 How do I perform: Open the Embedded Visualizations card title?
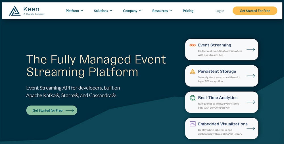click(223, 124)
